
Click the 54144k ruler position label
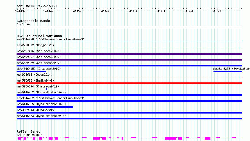[48, 11]
